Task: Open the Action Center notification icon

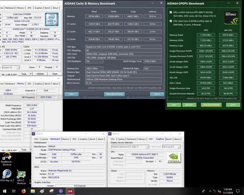Action: click(238, 191)
